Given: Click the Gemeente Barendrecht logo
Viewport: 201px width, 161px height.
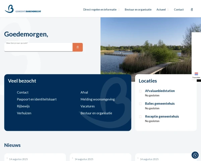Looking at the screenshot, I should (x=23, y=9).
